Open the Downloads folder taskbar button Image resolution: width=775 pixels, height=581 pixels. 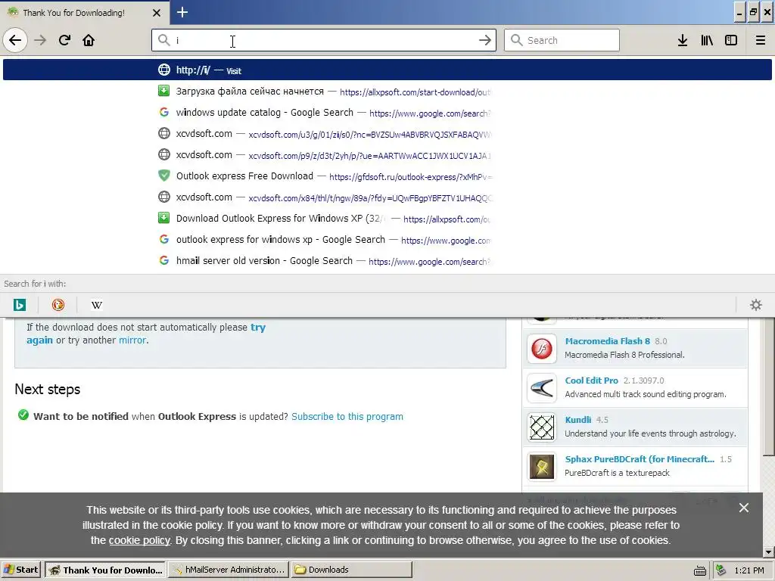(351, 570)
